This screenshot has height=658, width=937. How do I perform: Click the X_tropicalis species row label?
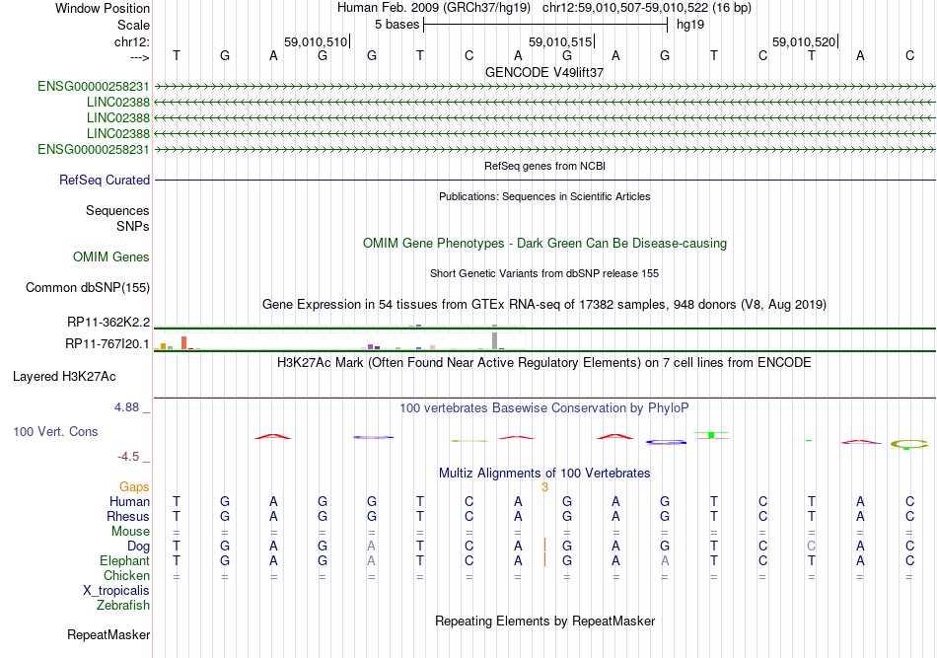116,591
